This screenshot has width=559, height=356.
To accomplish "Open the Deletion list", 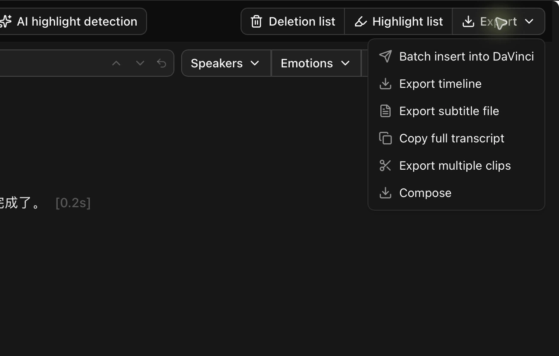I will [x=293, y=21].
